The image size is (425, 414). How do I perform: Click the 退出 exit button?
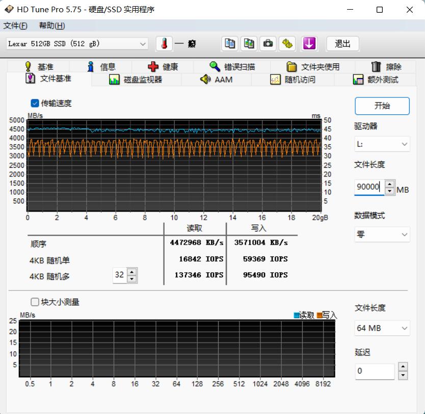coord(342,44)
